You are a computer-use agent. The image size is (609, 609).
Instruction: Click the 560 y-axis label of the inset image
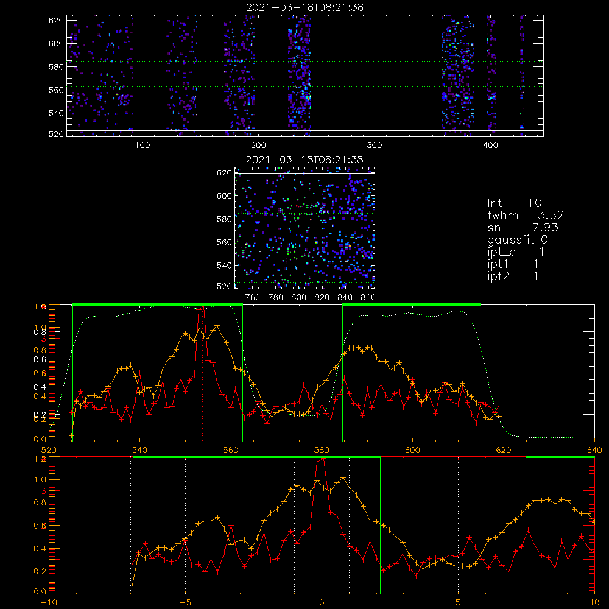coord(225,242)
